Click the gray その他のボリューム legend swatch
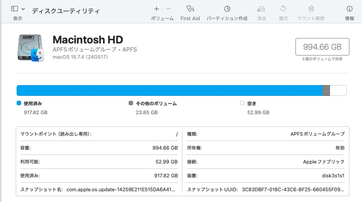362x202 pixels. 131,103
